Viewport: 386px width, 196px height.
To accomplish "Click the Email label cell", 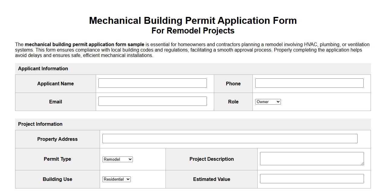I will coord(56,102).
